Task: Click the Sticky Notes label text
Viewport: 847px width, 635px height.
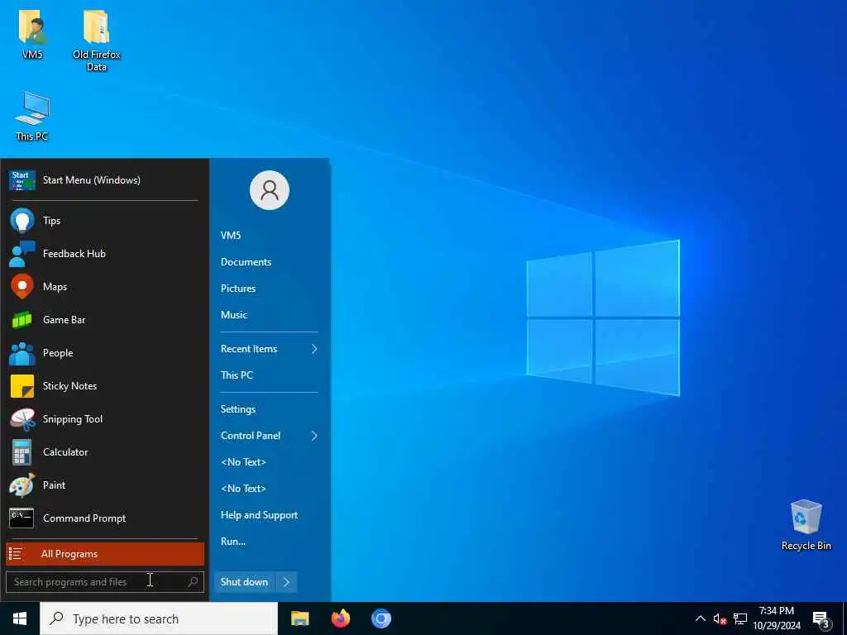Action: tap(69, 386)
